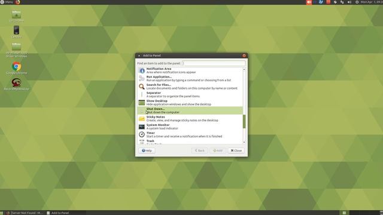The image size is (383, 215).
Task: Open the Menu button in top panel
Action: (x=7, y=2)
